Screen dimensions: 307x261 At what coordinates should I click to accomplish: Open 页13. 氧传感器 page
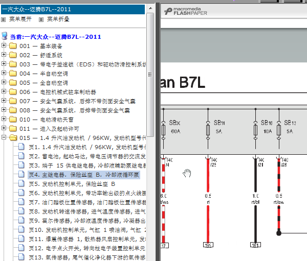click(x=87, y=257)
